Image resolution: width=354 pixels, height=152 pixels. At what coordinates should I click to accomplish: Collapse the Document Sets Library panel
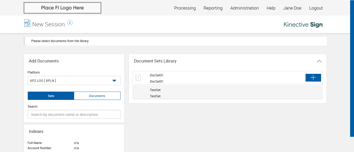pyautogui.click(x=319, y=61)
